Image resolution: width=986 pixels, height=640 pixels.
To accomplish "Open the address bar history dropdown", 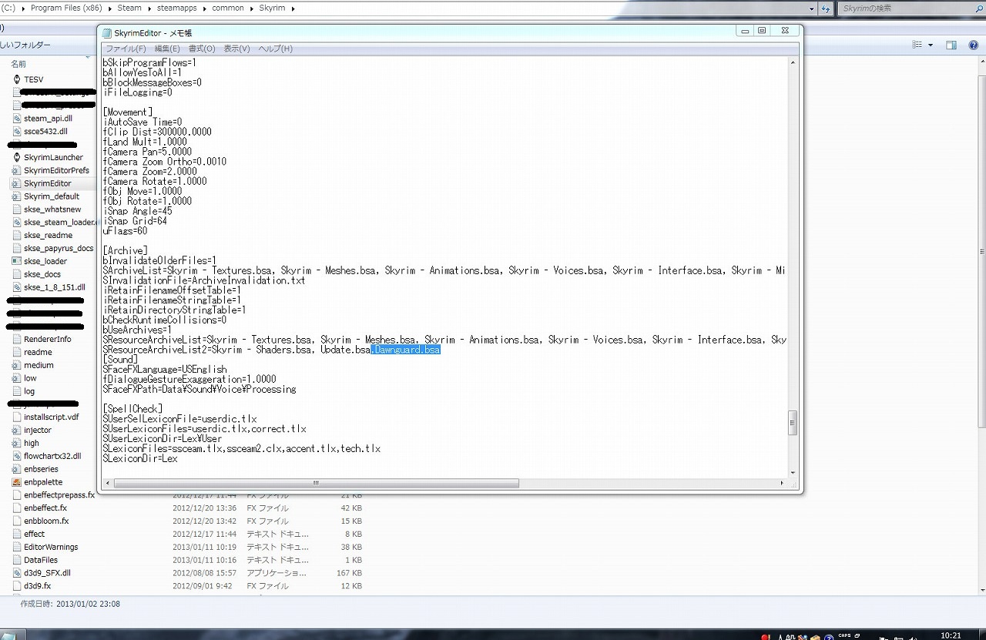I will tap(812, 8).
